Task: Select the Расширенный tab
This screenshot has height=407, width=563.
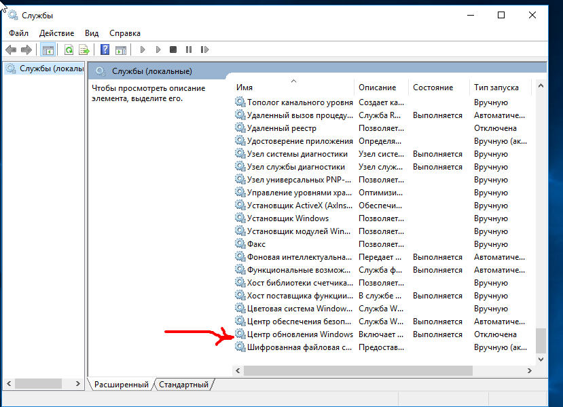Action: (121, 385)
